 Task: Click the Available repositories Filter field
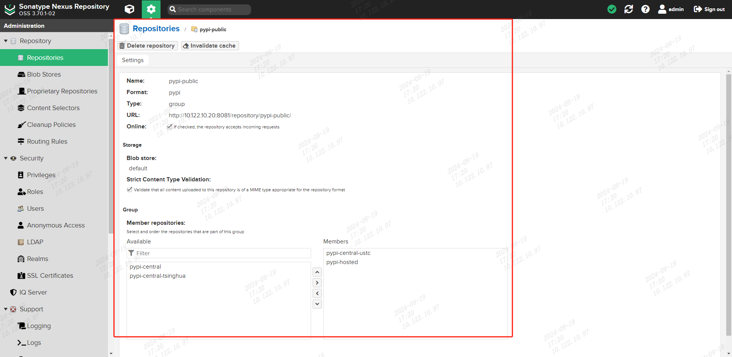[x=219, y=253]
